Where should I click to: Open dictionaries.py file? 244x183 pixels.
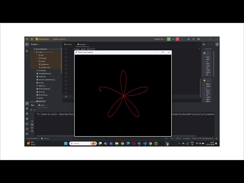[43, 89]
